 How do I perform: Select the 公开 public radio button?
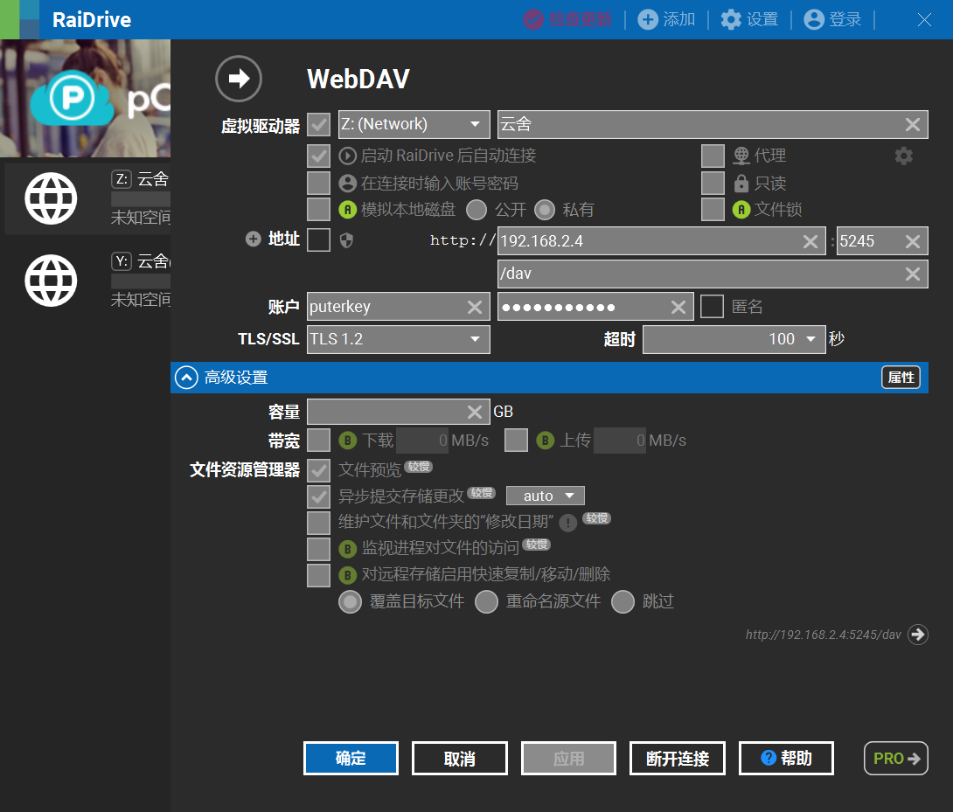coord(476,210)
